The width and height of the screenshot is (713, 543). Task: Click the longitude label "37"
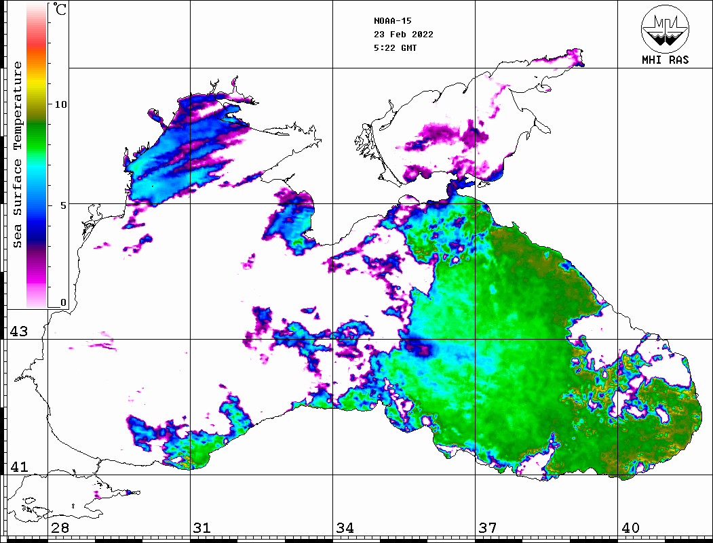488,528
